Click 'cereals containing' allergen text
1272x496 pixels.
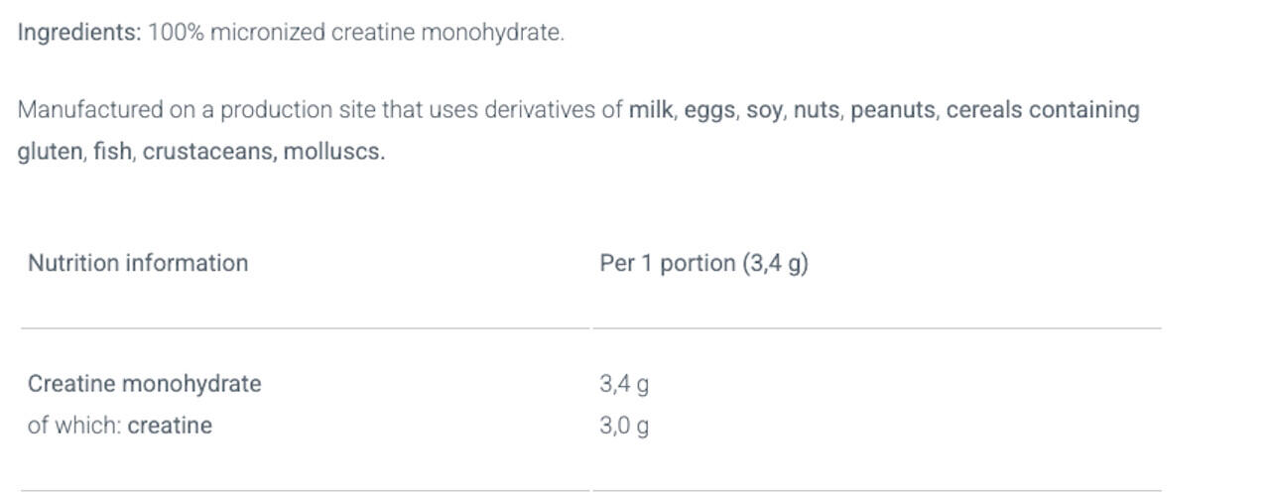point(1042,110)
